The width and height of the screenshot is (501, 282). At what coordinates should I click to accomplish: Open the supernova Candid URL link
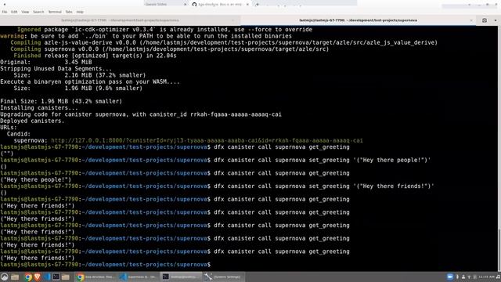(207, 140)
